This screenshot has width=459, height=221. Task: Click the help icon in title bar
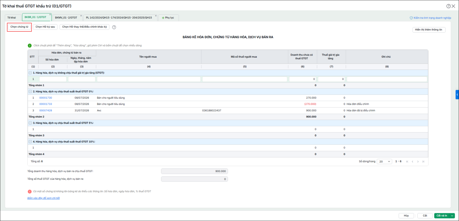(448, 6)
